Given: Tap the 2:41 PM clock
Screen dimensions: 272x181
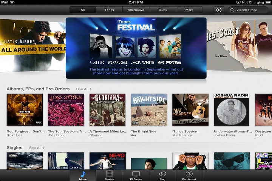Looking at the screenshot, I should tap(136, 2).
